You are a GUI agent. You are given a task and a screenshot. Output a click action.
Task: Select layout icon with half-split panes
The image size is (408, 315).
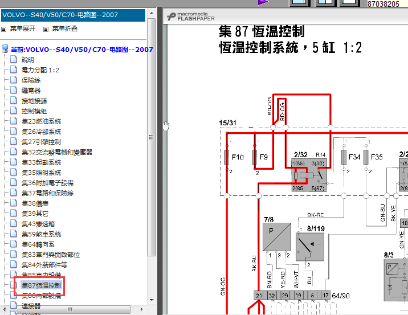[327, 3]
